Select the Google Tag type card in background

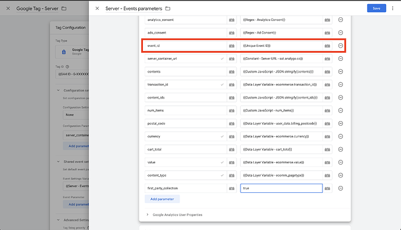[x=73, y=52]
